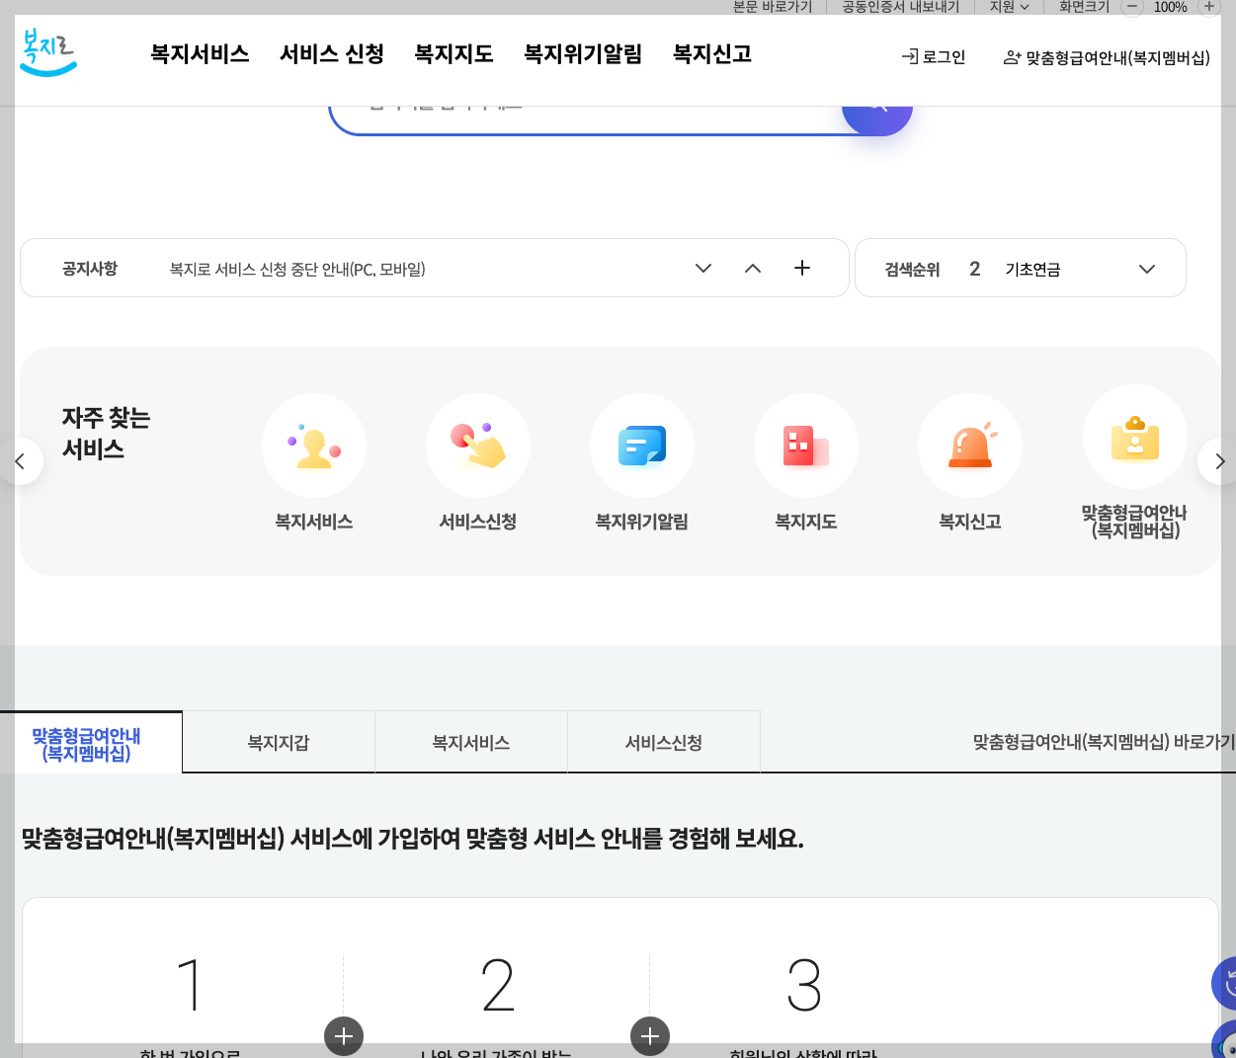This screenshot has height=1058, width=1236.
Task: Click the 맞춤형급여안내 clipboard icon
Action: [1134, 436]
